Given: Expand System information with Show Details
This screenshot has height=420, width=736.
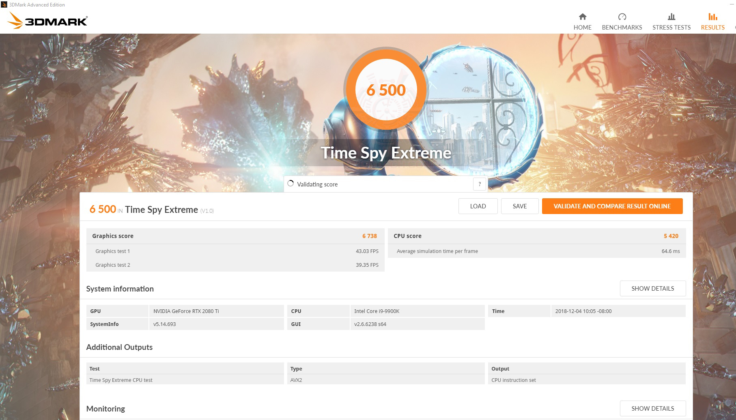Looking at the screenshot, I should coord(652,288).
